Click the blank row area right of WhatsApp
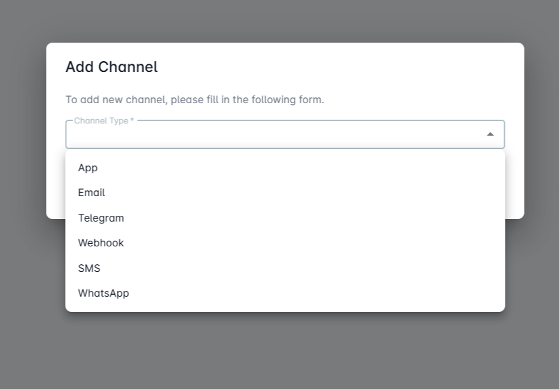Viewport: 559px width, 389px height. pos(319,293)
